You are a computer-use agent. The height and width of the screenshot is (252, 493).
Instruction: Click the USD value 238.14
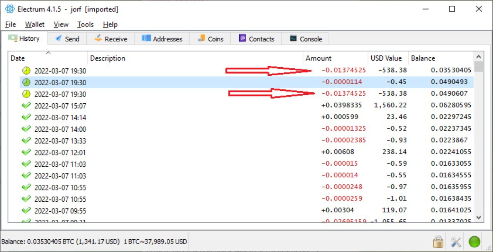[x=395, y=152]
